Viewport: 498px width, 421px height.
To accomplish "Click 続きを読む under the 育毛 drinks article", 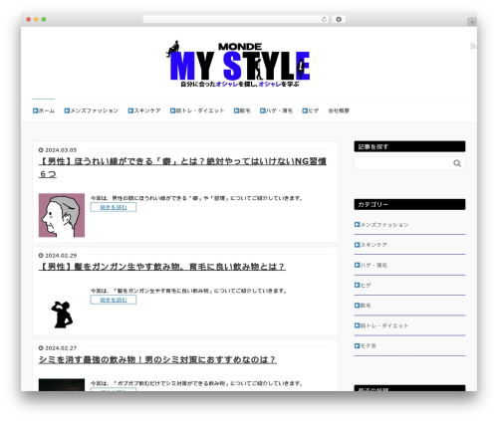I will 114,300.
